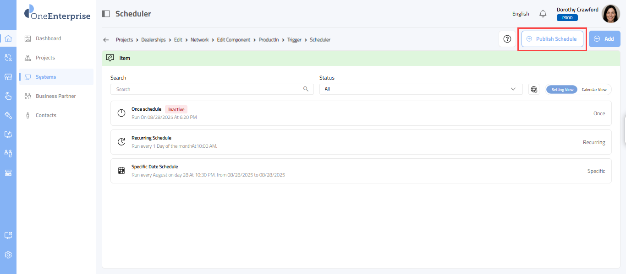Select the Setting View toggle
Image resolution: width=626 pixels, height=274 pixels.
point(562,90)
